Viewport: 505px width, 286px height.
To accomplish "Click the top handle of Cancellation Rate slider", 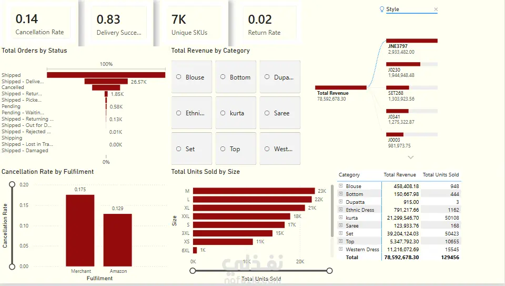I will 12,184.
